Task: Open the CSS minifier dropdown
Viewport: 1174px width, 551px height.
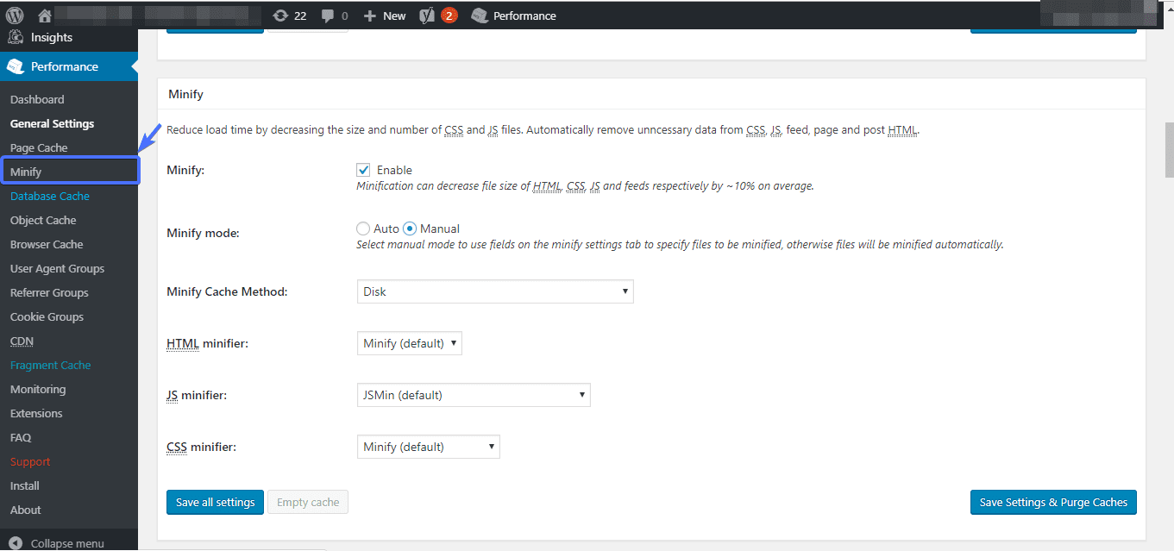Action: click(428, 447)
